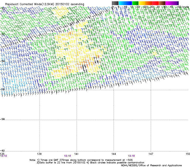This screenshot has height=167, width=190.
Task: Click the brown 35-40 knots color band
Action: (162, 3)
